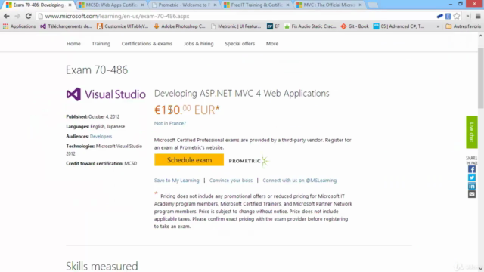
Task: Share the page on LinkedIn
Action: (472, 186)
